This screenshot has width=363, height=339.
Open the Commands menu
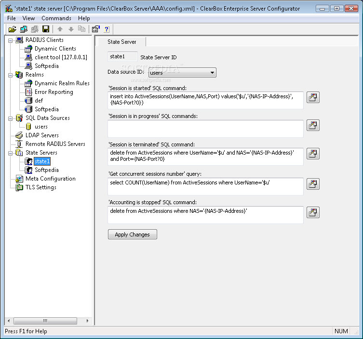(x=56, y=18)
